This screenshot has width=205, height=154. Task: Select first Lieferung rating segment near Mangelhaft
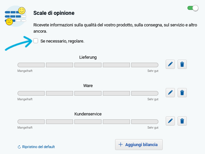31,65
